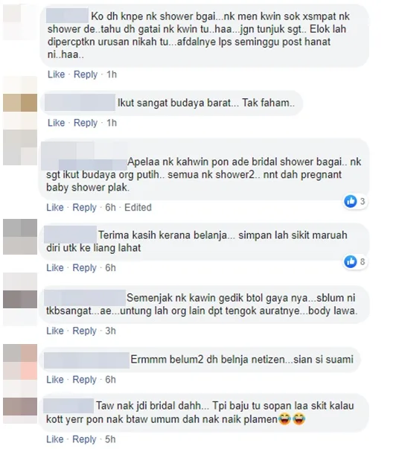Reply to the 'Ikut sangat budaya barat' comment
Viewport: 396px width, 449px height.
click(86, 123)
